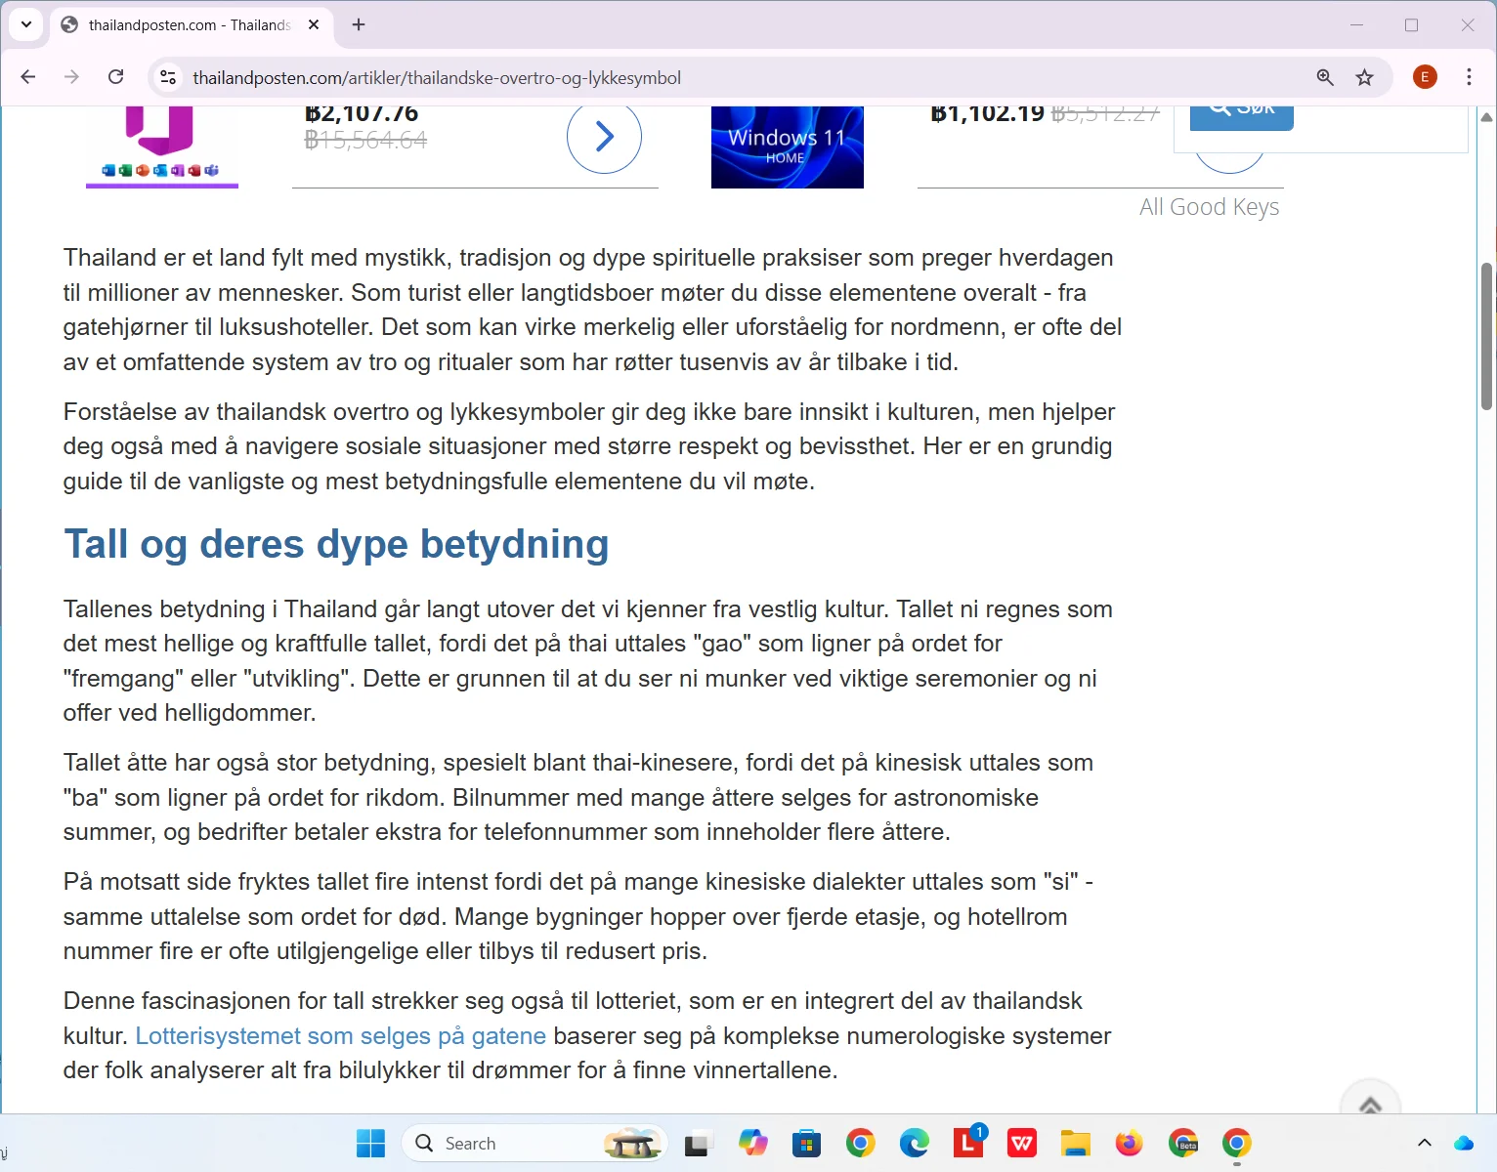The height and width of the screenshot is (1172, 1497).
Task: Click the scroll-to-top arrow button
Action: pyautogui.click(x=1369, y=1102)
